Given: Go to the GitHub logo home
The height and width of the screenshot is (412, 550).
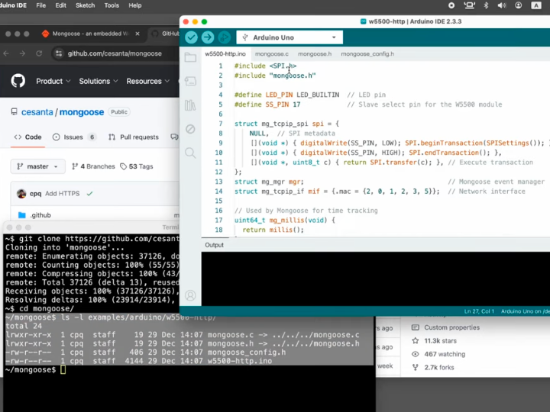Looking at the screenshot, I should pos(18,81).
